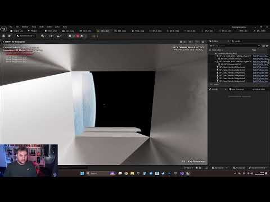Viewport: 270px width, 202px height.
Task: Stop the play session with red button
Action: 78,36
